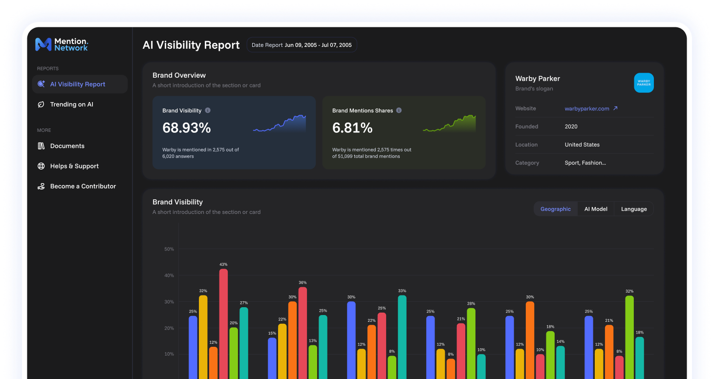Screen dimensions: 714x379
Task: Click the "Warby Parker" brand name heading
Action: [x=538, y=79]
